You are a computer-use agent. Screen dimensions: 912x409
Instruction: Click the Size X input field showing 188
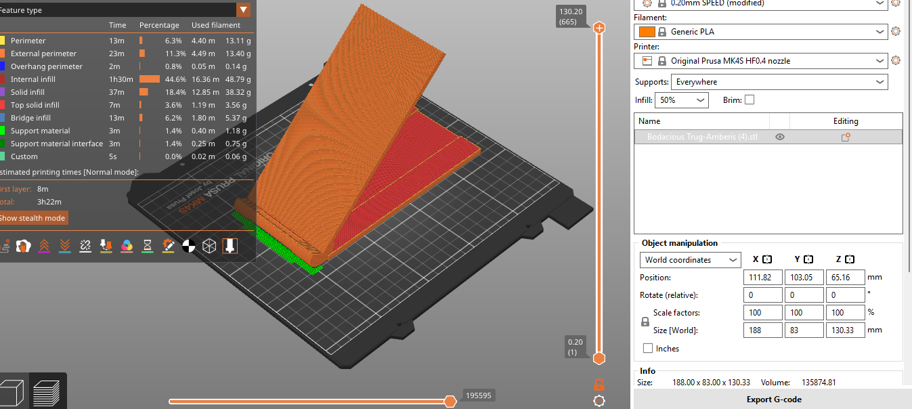[x=762, y=330]
